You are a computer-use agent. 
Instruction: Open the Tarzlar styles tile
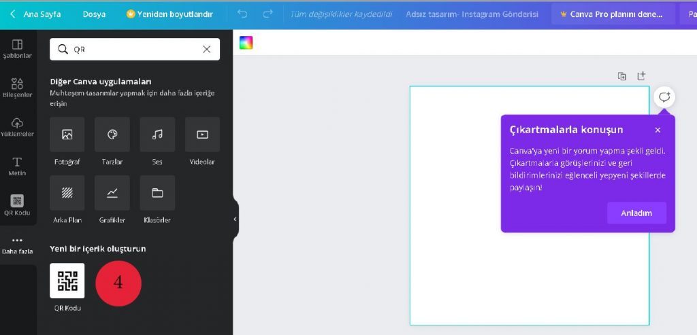click(112, 135)
